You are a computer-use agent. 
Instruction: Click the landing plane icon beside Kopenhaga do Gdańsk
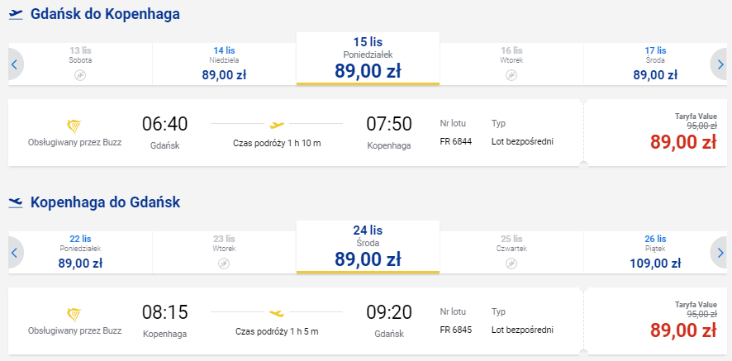tap(16, 202)
